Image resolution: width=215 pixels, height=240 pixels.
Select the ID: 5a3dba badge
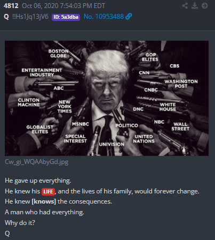coord(66,17)
